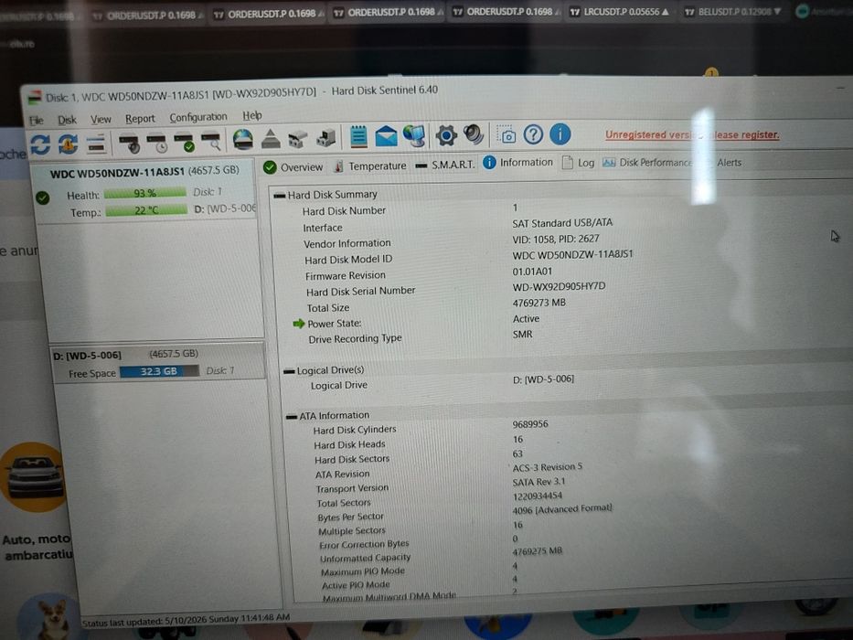The height and width of the screenshot is (640, 853).
Task: Click the opened hard drive toolbar icon
Action: 297,139
